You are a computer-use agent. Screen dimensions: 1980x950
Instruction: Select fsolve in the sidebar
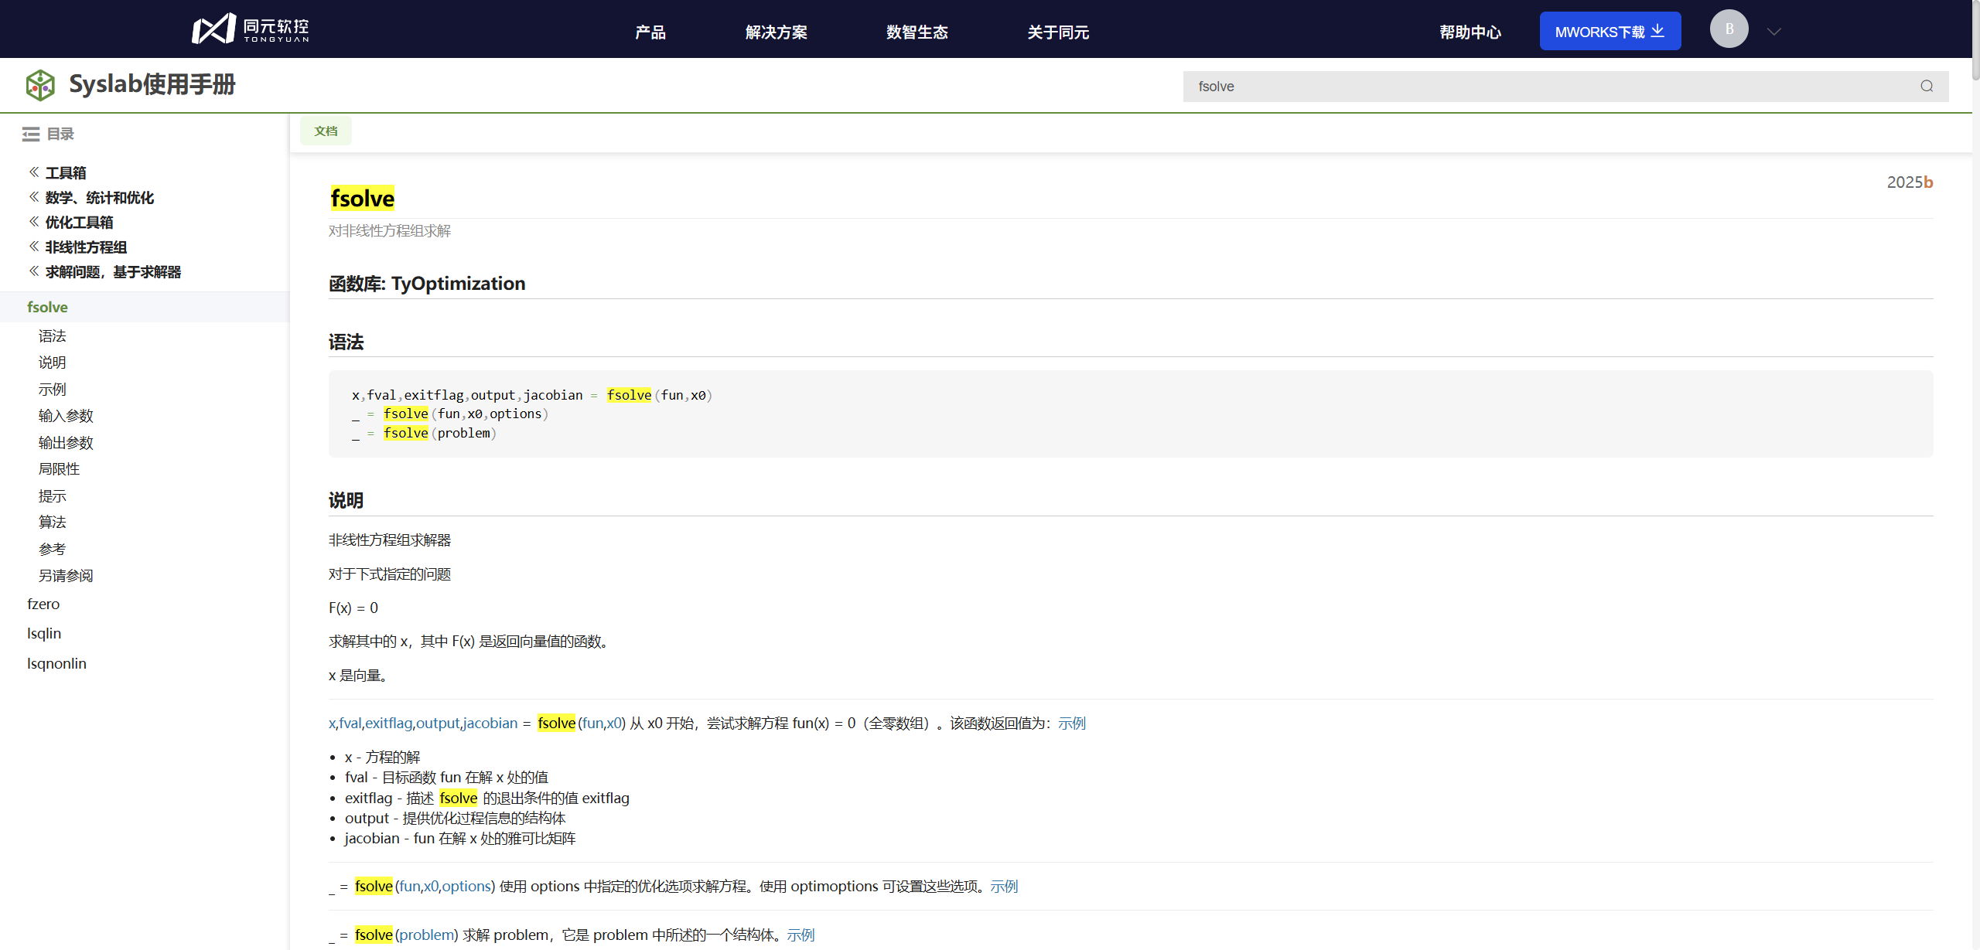point(145,307)
